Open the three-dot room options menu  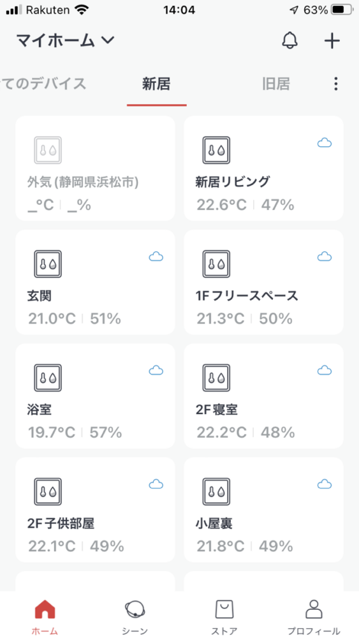click(x=335, y=84)
